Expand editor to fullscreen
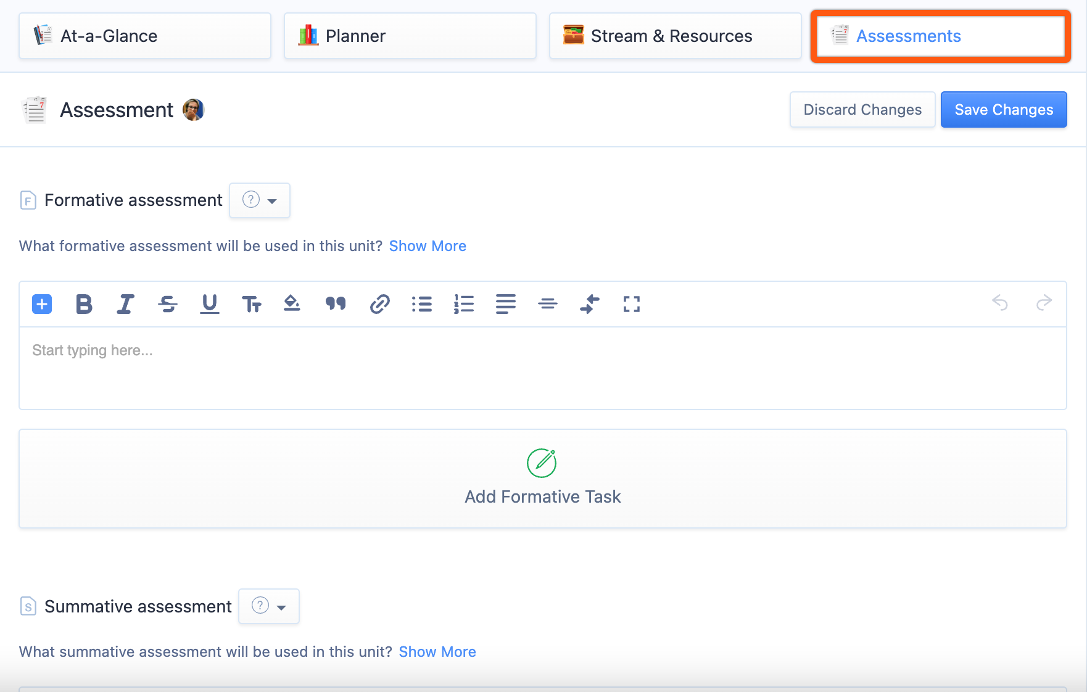This screenshot has height=692, width=1087. [x=631, y=304]
